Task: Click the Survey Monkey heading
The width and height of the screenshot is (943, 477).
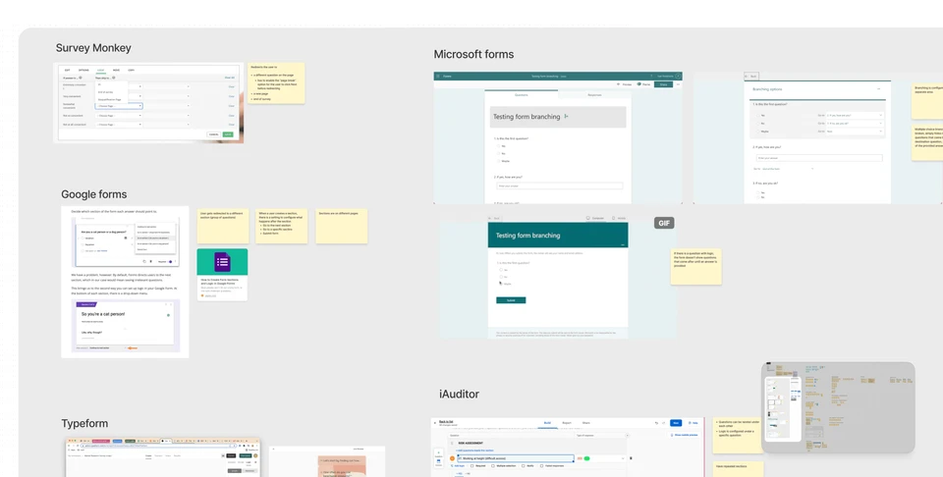Action: pyautogui.click(x=93, y=48)
